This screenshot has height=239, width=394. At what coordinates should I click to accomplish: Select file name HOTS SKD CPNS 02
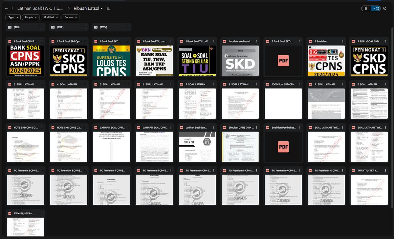point(69,128)
